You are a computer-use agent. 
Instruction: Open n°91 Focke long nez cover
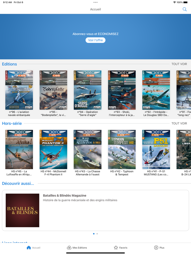[184, 90]
